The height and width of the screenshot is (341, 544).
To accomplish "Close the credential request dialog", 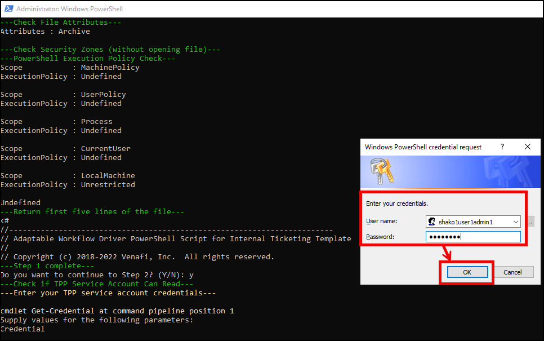I will [x=527, y=147].
